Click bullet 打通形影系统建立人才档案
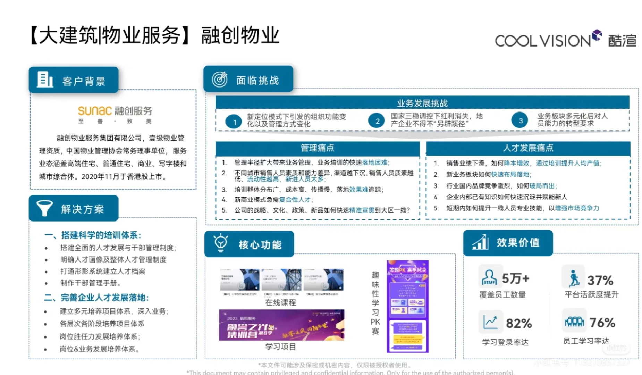Screen dimensions: 642x375 point(103,271)
